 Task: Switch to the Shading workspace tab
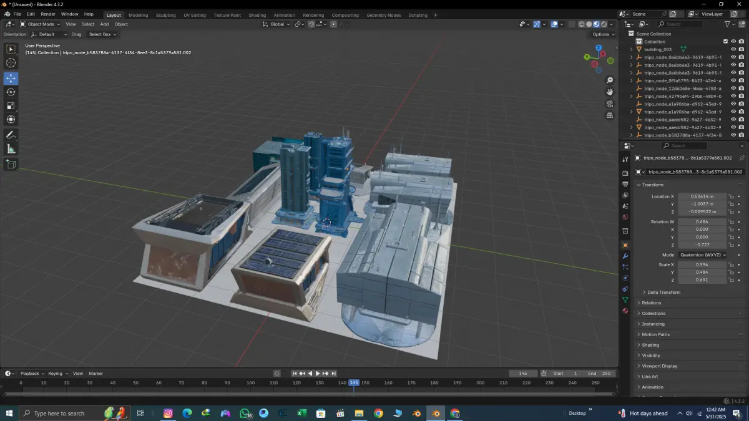[x=257, y=15]
